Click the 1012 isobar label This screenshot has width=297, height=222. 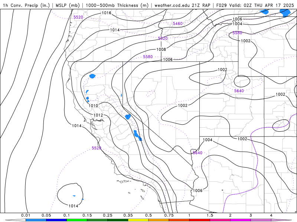(x=98, y=115)
